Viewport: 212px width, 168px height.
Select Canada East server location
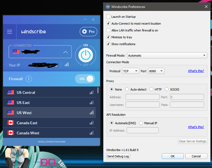[49, 123]
